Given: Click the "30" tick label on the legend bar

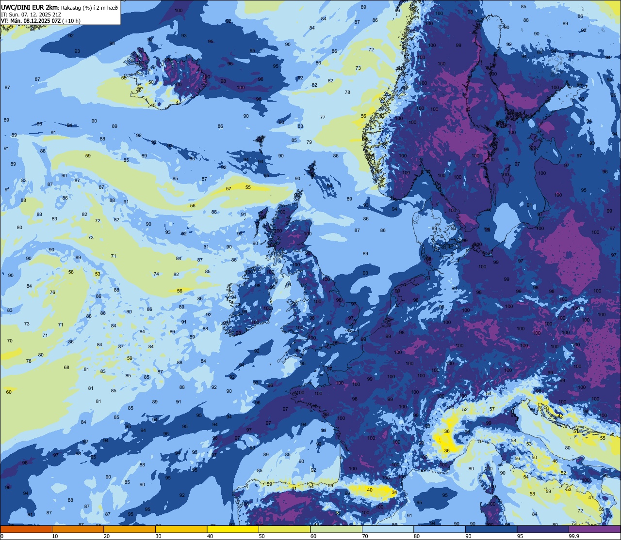Looking at the screenshot, I should 158,536.
